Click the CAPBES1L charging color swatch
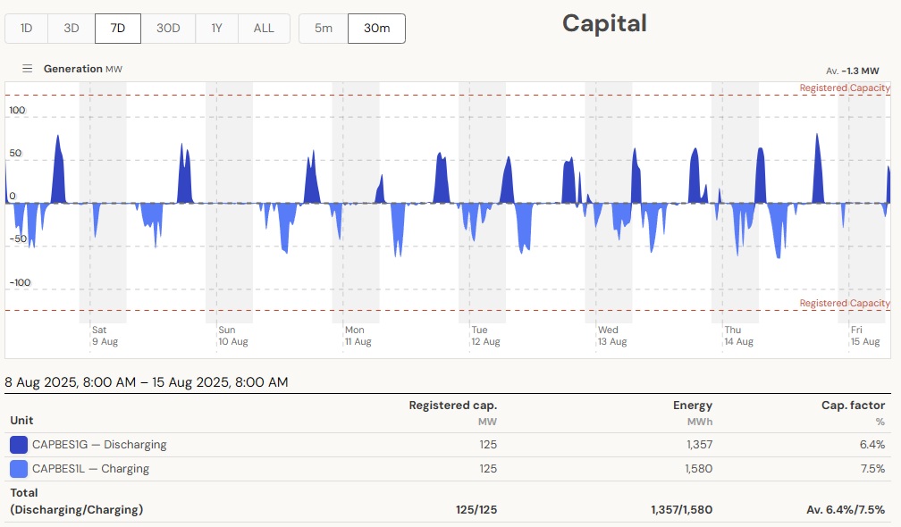Screen dimensions: 901x527 pyautogui.click(x=19, y=469)
